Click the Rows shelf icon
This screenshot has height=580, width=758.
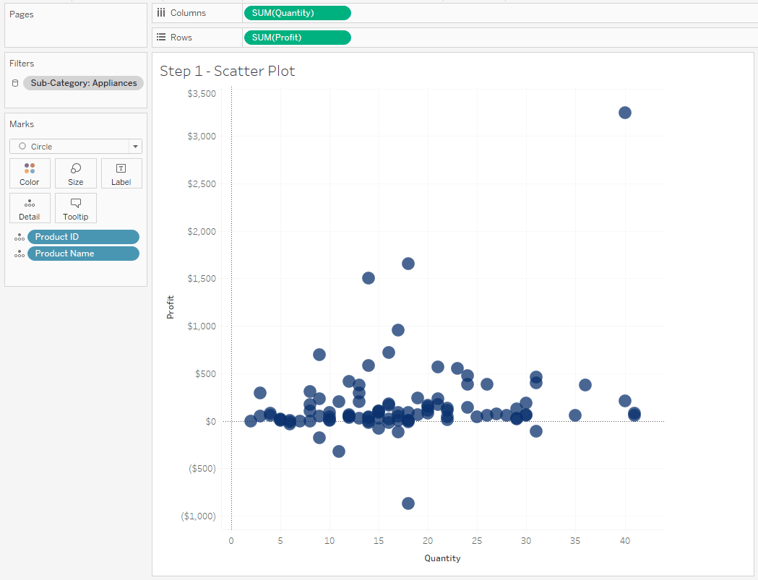161,37
